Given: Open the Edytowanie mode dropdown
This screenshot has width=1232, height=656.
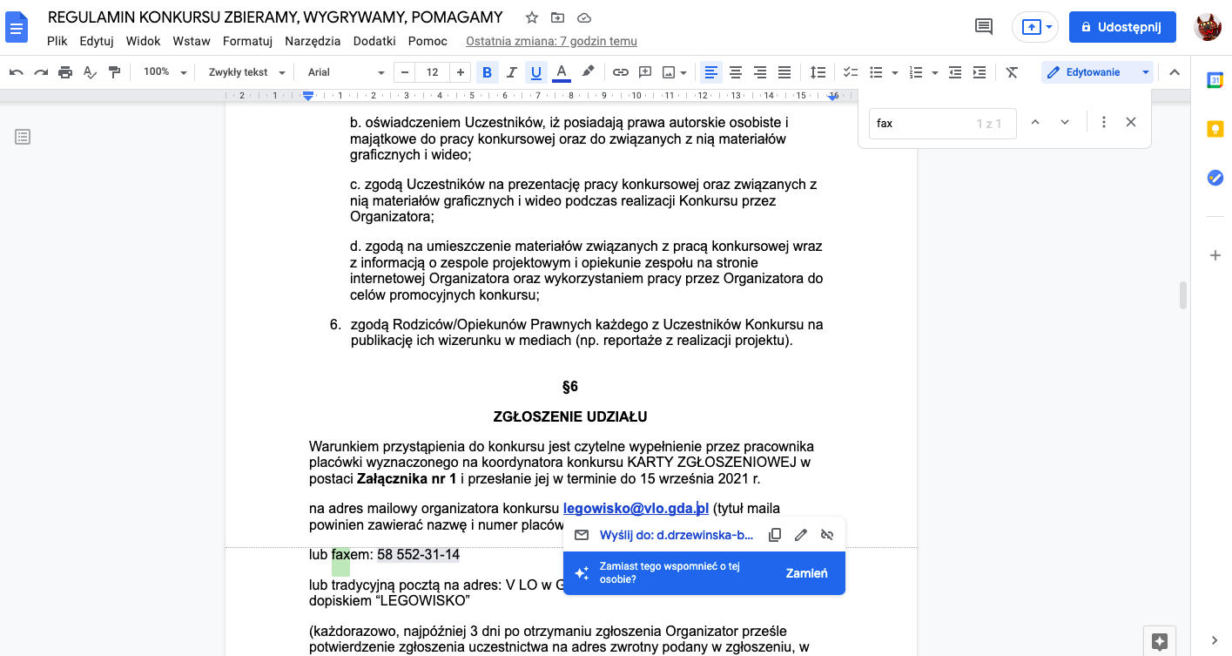Looking at the screenshot, I should [1097, 72].
